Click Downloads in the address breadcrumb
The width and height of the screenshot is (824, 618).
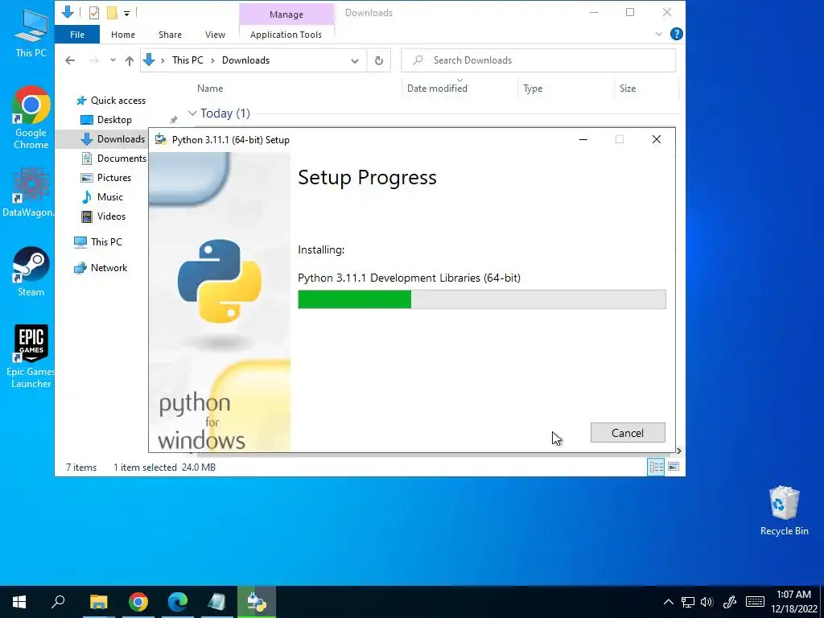click(x=245, y=60)
